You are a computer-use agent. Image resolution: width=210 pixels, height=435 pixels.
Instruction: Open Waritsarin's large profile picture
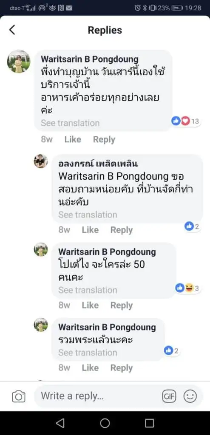point(19,62)
